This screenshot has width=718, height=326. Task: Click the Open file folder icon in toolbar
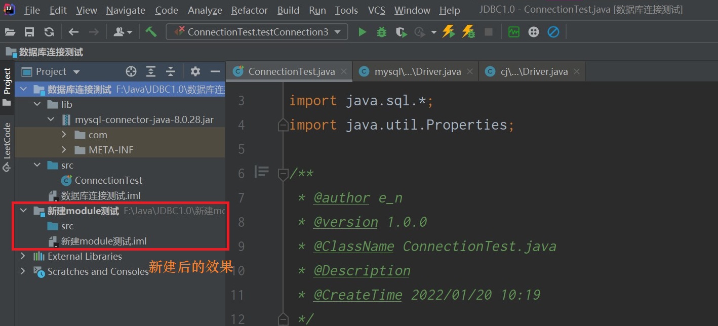click(10, 32)
